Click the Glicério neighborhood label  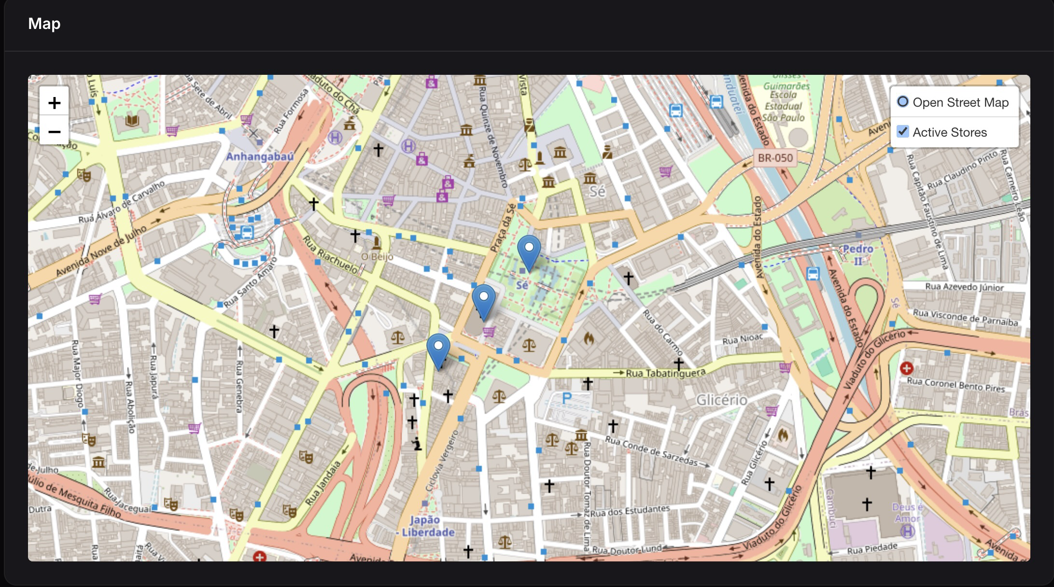[721, 400]
